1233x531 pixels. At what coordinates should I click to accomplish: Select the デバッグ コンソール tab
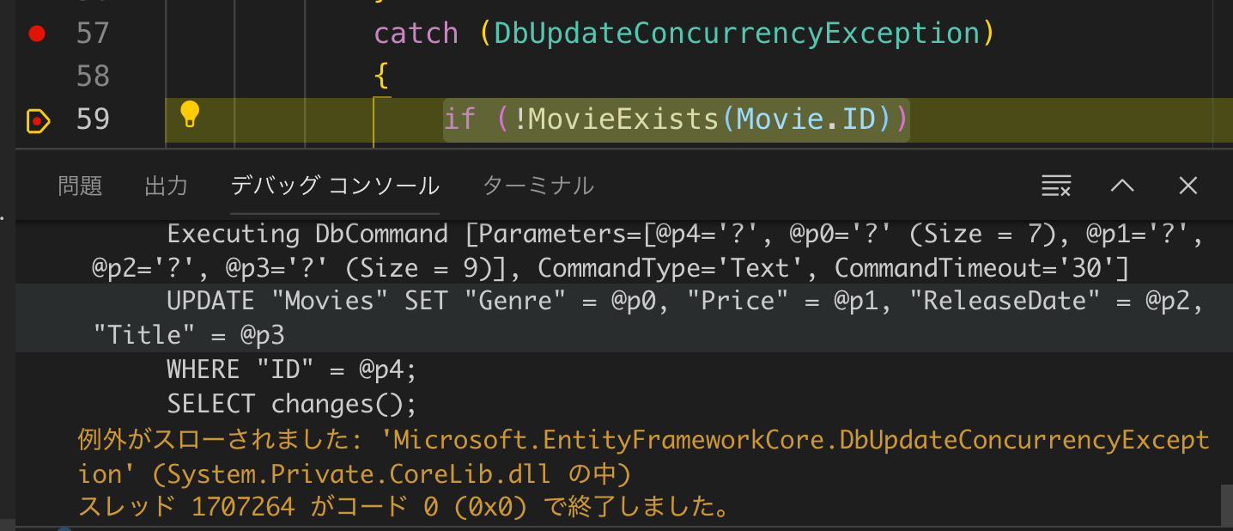coord(333,186)
